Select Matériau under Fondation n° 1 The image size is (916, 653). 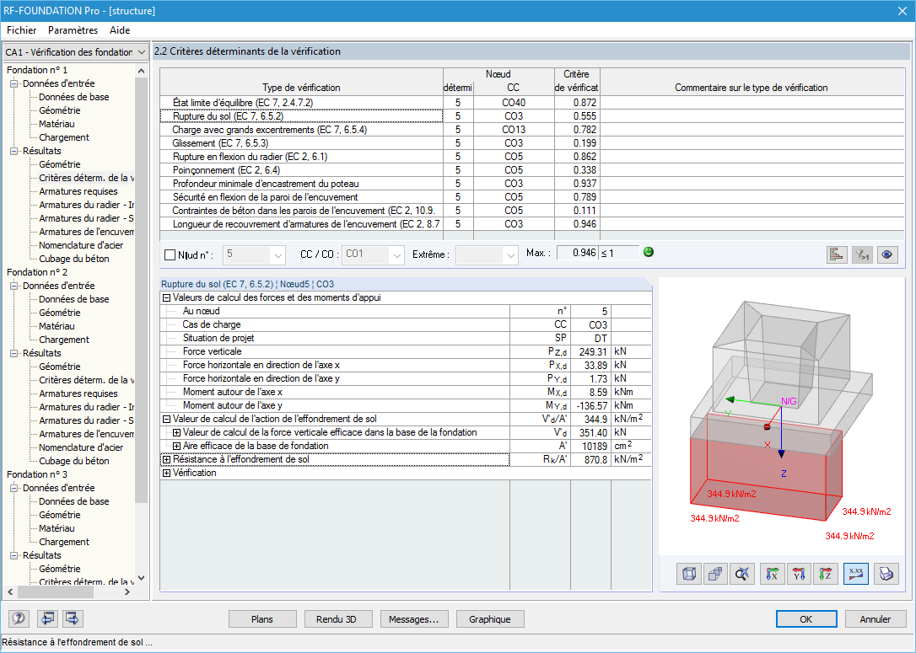[x=57, y=124]
